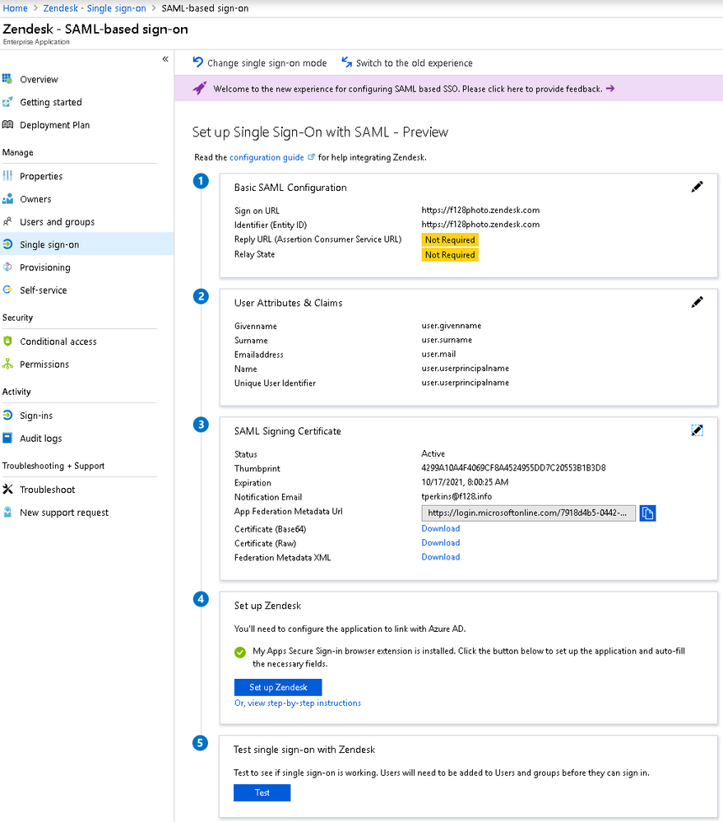Click Change single sign-on mode
The height and width of the screenshot is (822, 723).
[266, 63]
